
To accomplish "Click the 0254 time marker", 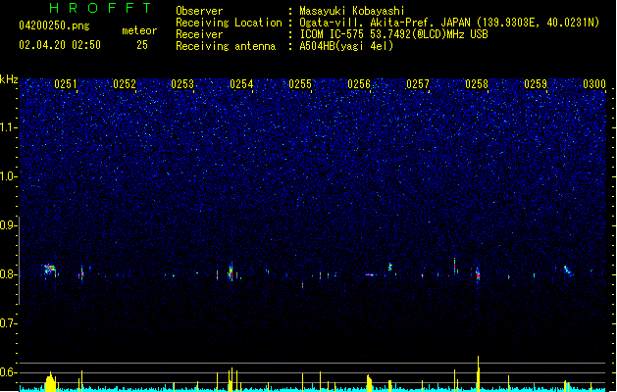I will click(x=241, y=84).
